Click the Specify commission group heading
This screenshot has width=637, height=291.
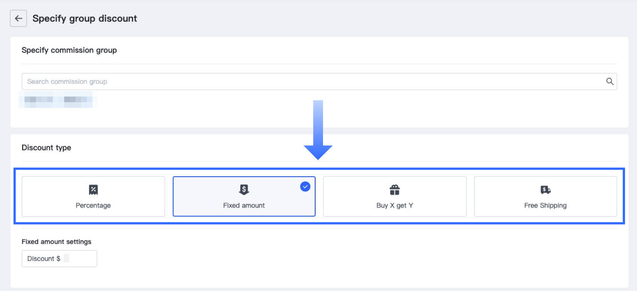point(69,50)
